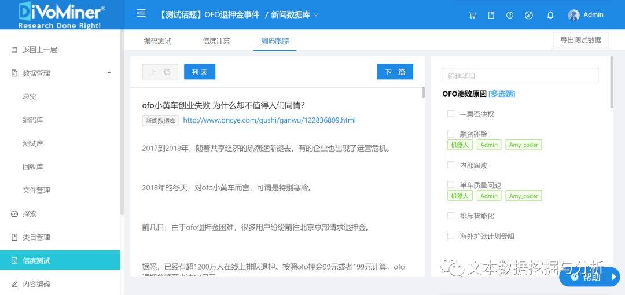Switch to the 编码测试 tab
The image size is (625, 295).
point(157,40)
